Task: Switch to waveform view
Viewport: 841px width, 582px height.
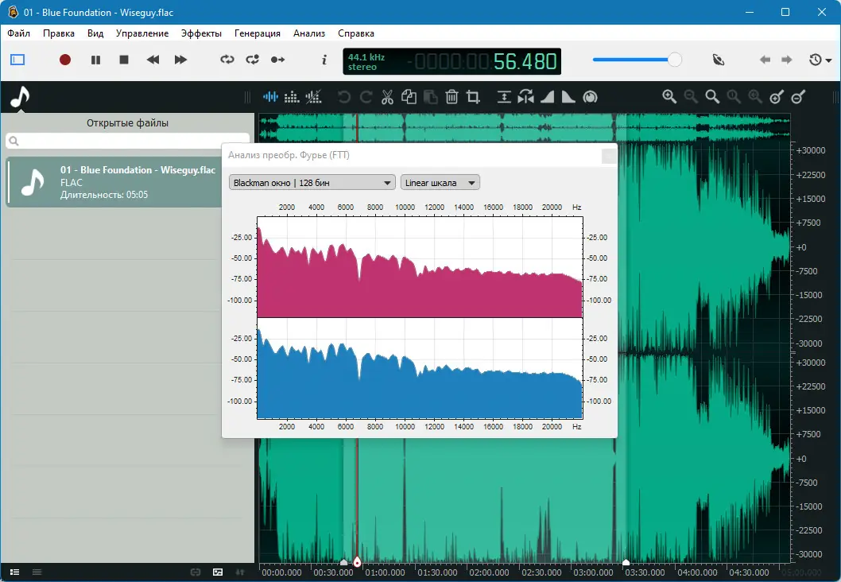Action: pos(270,97)
